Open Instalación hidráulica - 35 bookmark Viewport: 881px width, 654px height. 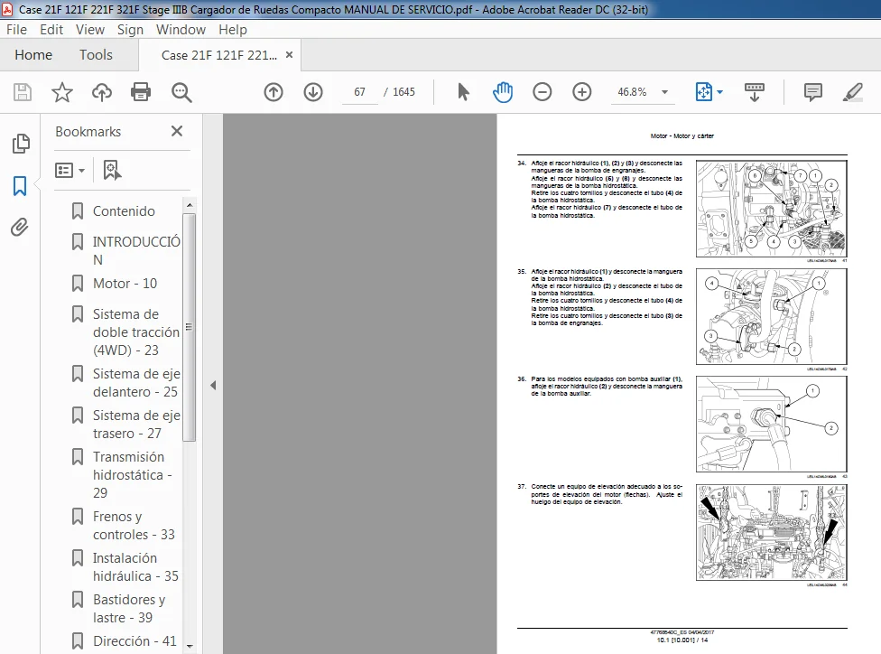tap(135, 567)
